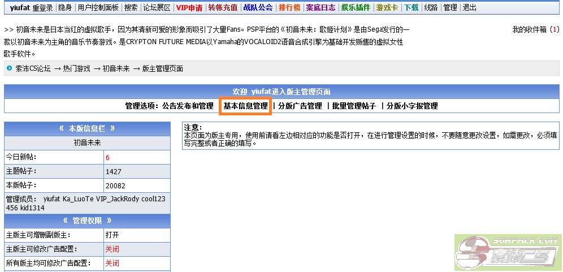563x272 pixels.
Task: View the 排行榜 rankings page
Action: 289,8
